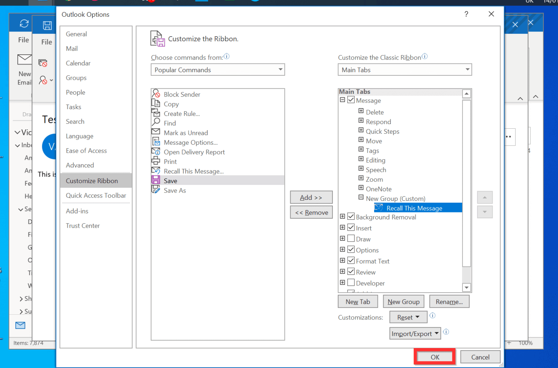Expand the Quick Steps group
Viewport: 558px width, 368px height.
click(360, 131)
